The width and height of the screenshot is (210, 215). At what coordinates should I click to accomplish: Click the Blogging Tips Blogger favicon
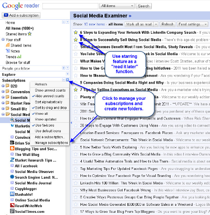[x=12, y=148]
